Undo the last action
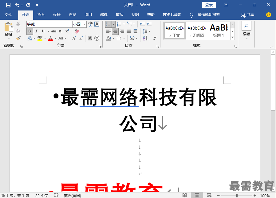 click(17, 5)
